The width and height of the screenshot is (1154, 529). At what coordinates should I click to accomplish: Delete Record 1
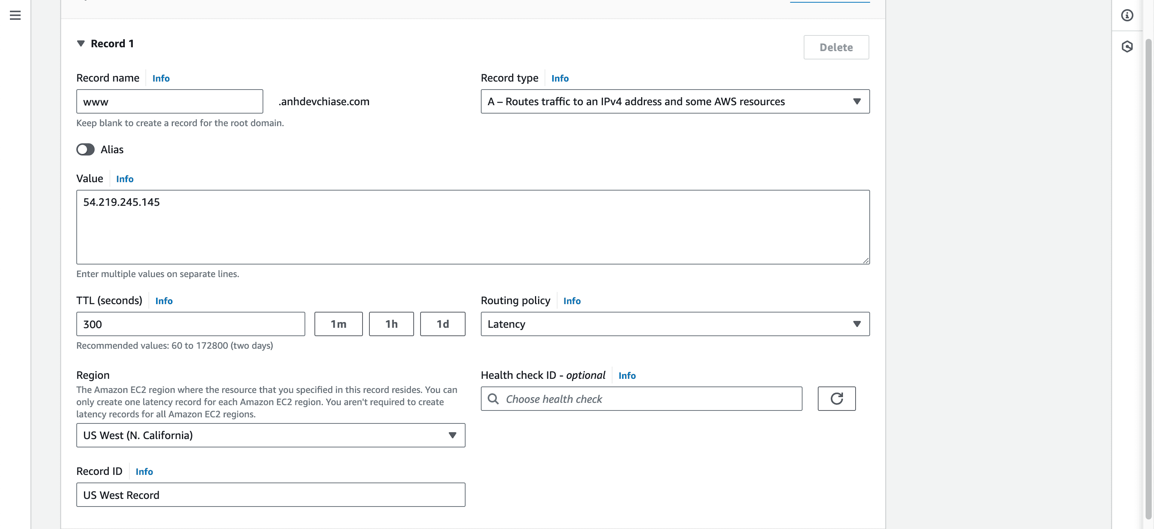click(836, 47)
